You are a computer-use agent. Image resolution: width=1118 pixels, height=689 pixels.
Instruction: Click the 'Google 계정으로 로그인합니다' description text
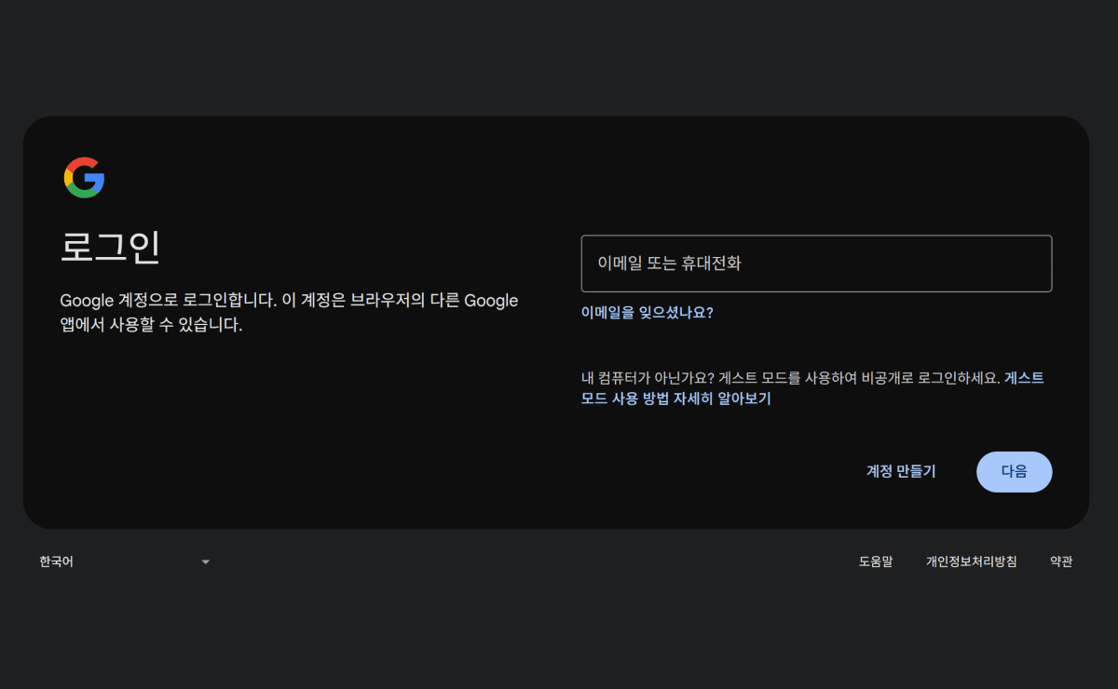289,313
